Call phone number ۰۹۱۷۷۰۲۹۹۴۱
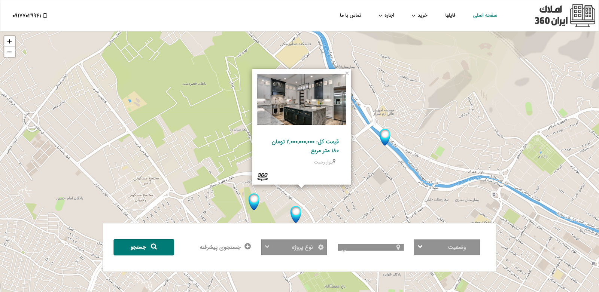The image size is (599, 292). click(x=27, y=16)
